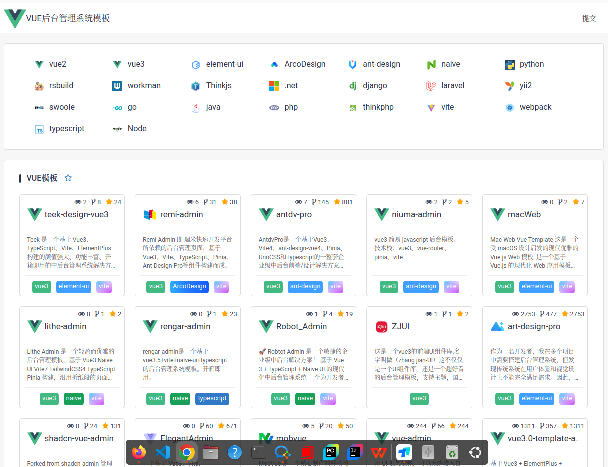This screenshot has height=467, width=608.
Task: Click the ant-design tag on antdv-pro card
Action: (x=305, y=286)
